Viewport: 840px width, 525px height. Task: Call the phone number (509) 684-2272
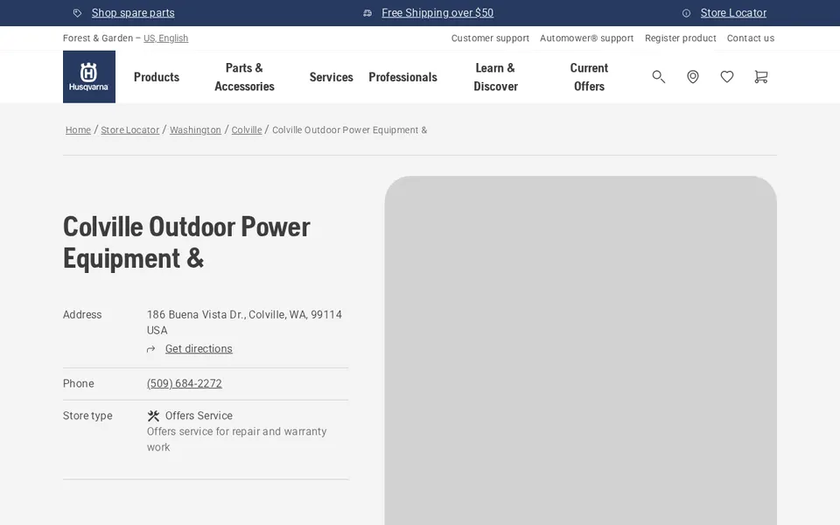coord(185,383)
